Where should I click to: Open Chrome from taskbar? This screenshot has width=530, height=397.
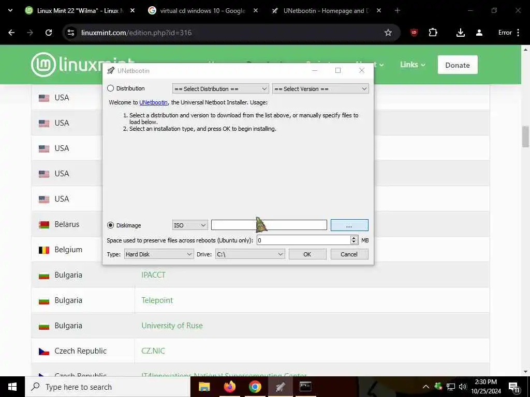click(255, 387)
